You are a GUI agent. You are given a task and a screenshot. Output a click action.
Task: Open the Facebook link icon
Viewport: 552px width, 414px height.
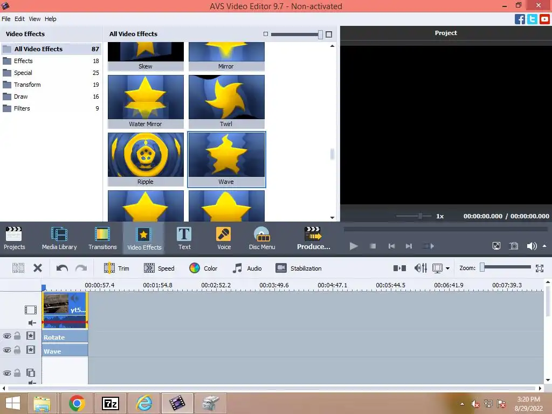tap(520, 19)
